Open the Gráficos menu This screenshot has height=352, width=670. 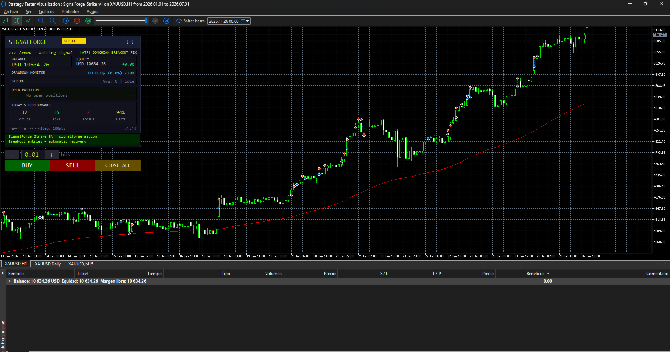[46, 12]
